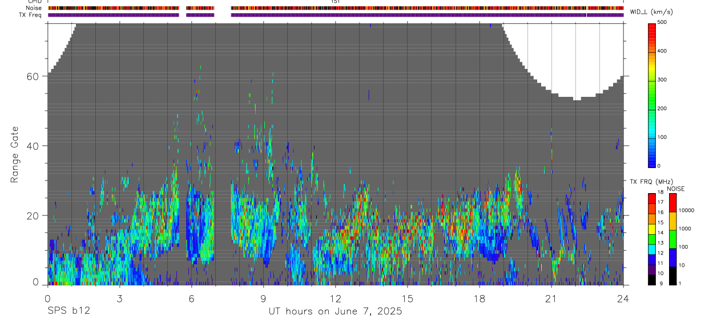Select the UT hours on June 7, 2025 label
The image size is (701, 323).
(335, 312)
